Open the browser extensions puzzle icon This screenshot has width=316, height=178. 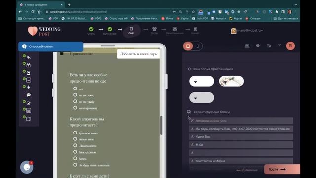pyautogui.click(x=276, y=12)
